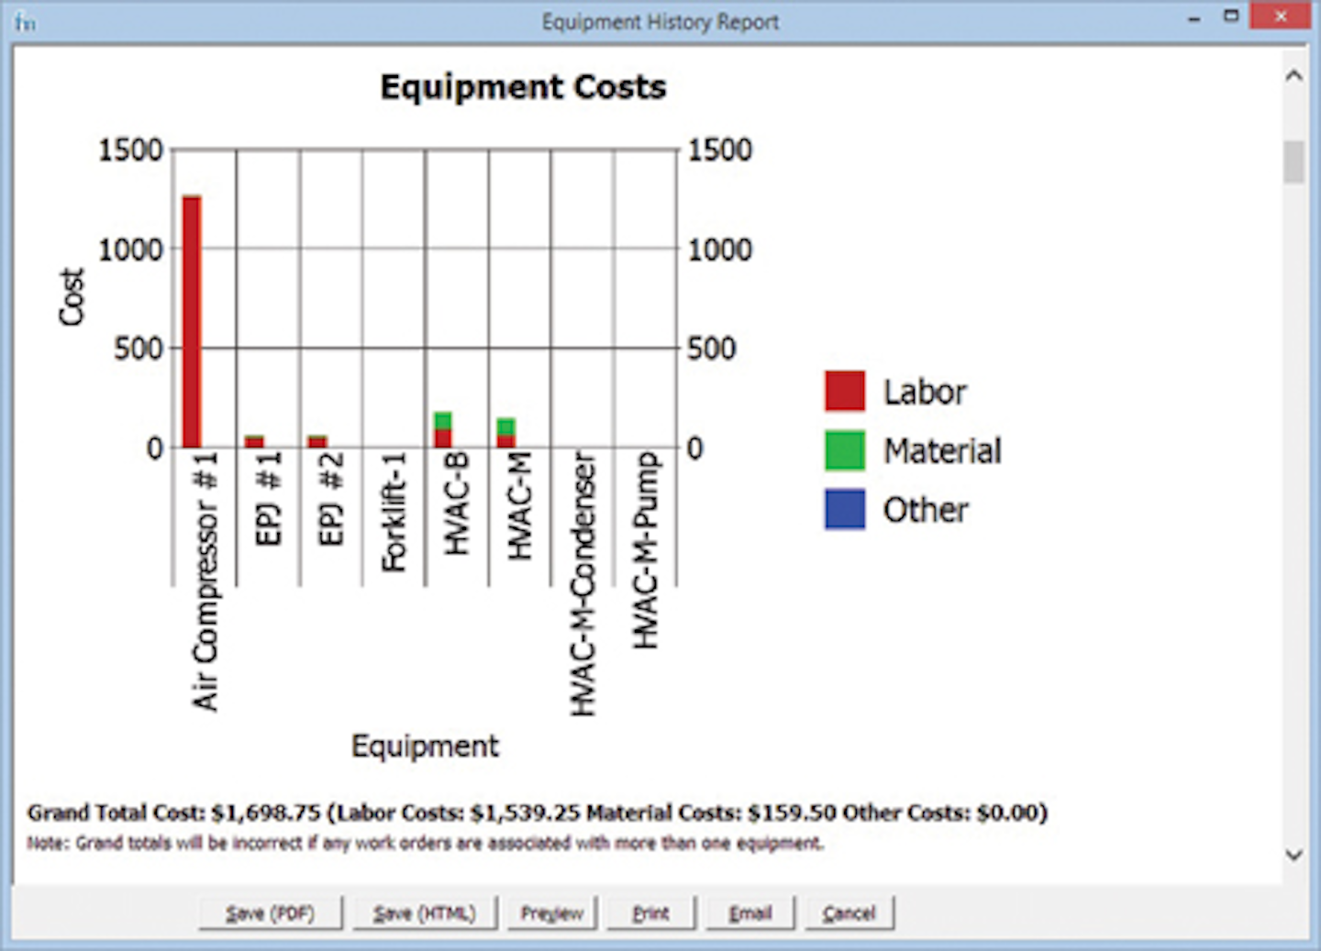Open the report Preview
The image size is (1321, 951).
tap(551, 912)
